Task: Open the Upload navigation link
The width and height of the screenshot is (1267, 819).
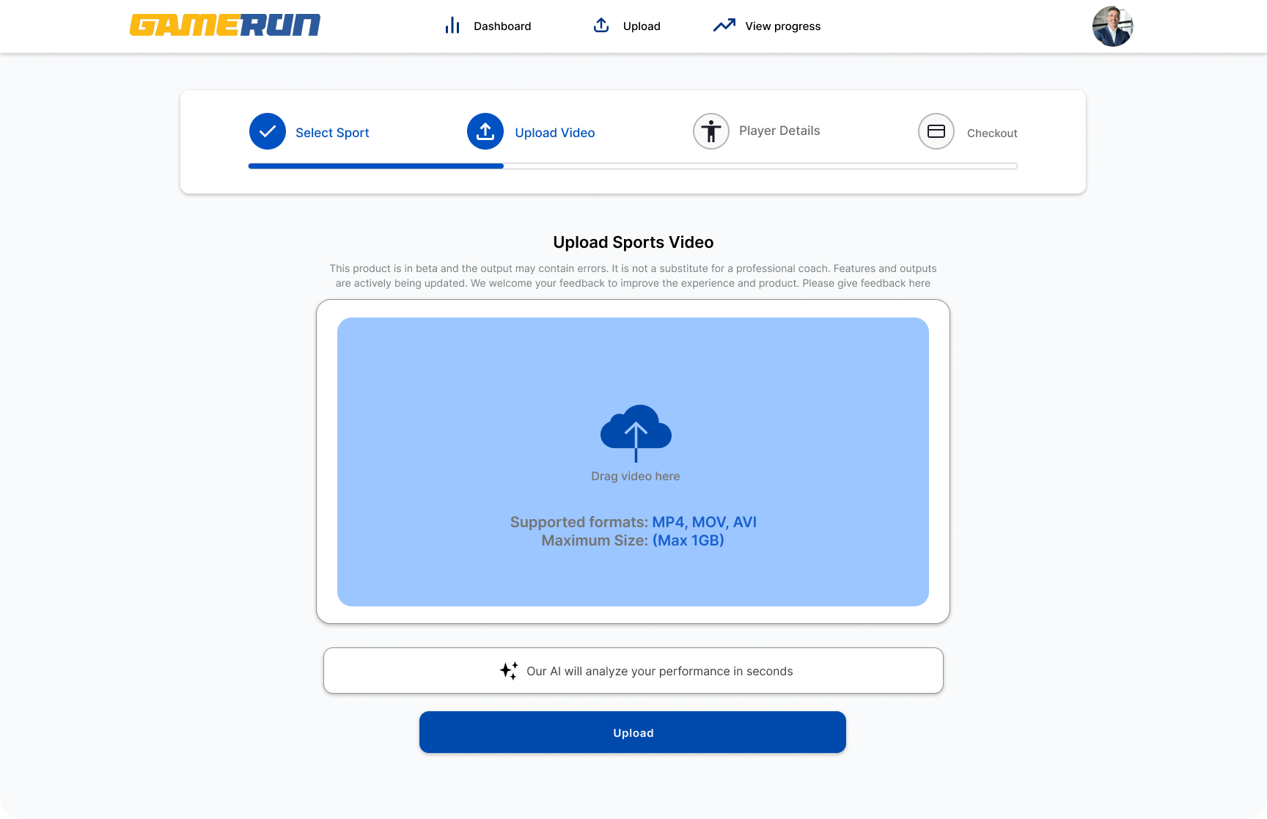Action: [642, 26]
